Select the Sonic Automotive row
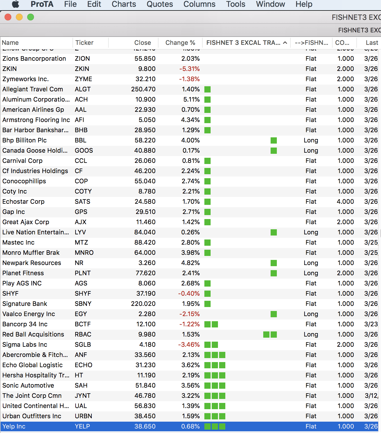The height and width of the screenshot is (433, 381). click(189, 386)
